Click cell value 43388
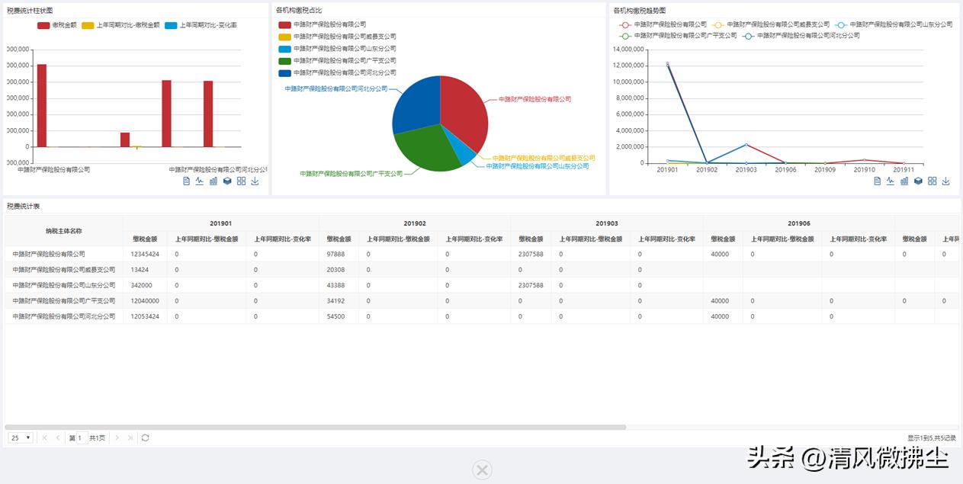This screenshot has width=963, height=484. (335, 285)
